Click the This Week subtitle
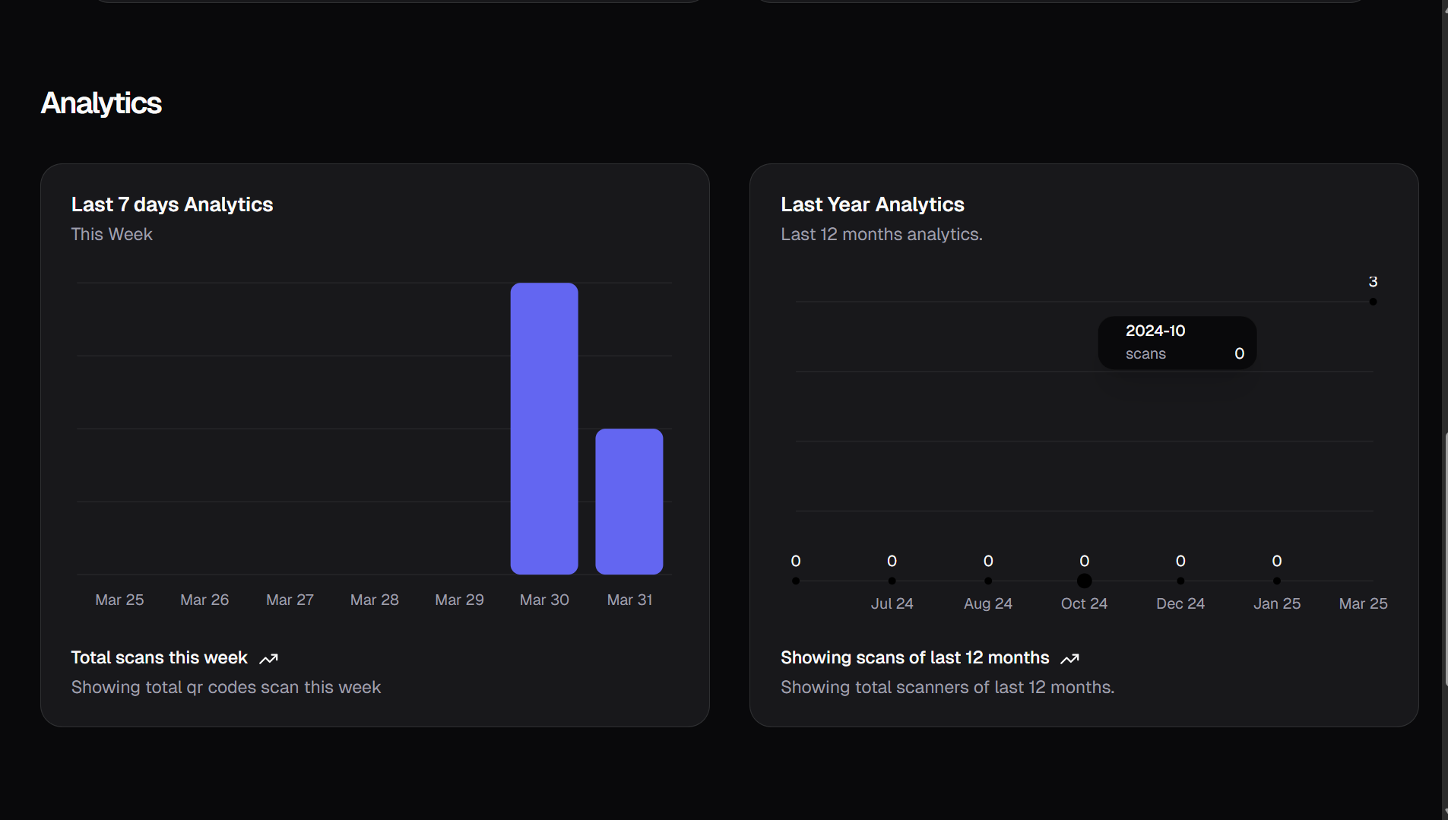Screen dimensions: 1448x820 pos(112,234)
